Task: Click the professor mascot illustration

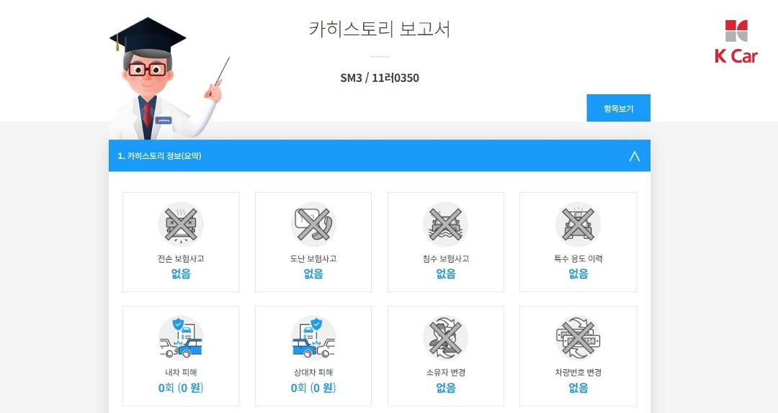Action: [166, 78]
